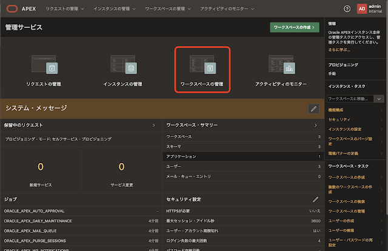Click the ORACLE_APEX_DAILY_MAINTENANCE job row
This screenshot has height=251, width=388.
[x=81, y=221]
